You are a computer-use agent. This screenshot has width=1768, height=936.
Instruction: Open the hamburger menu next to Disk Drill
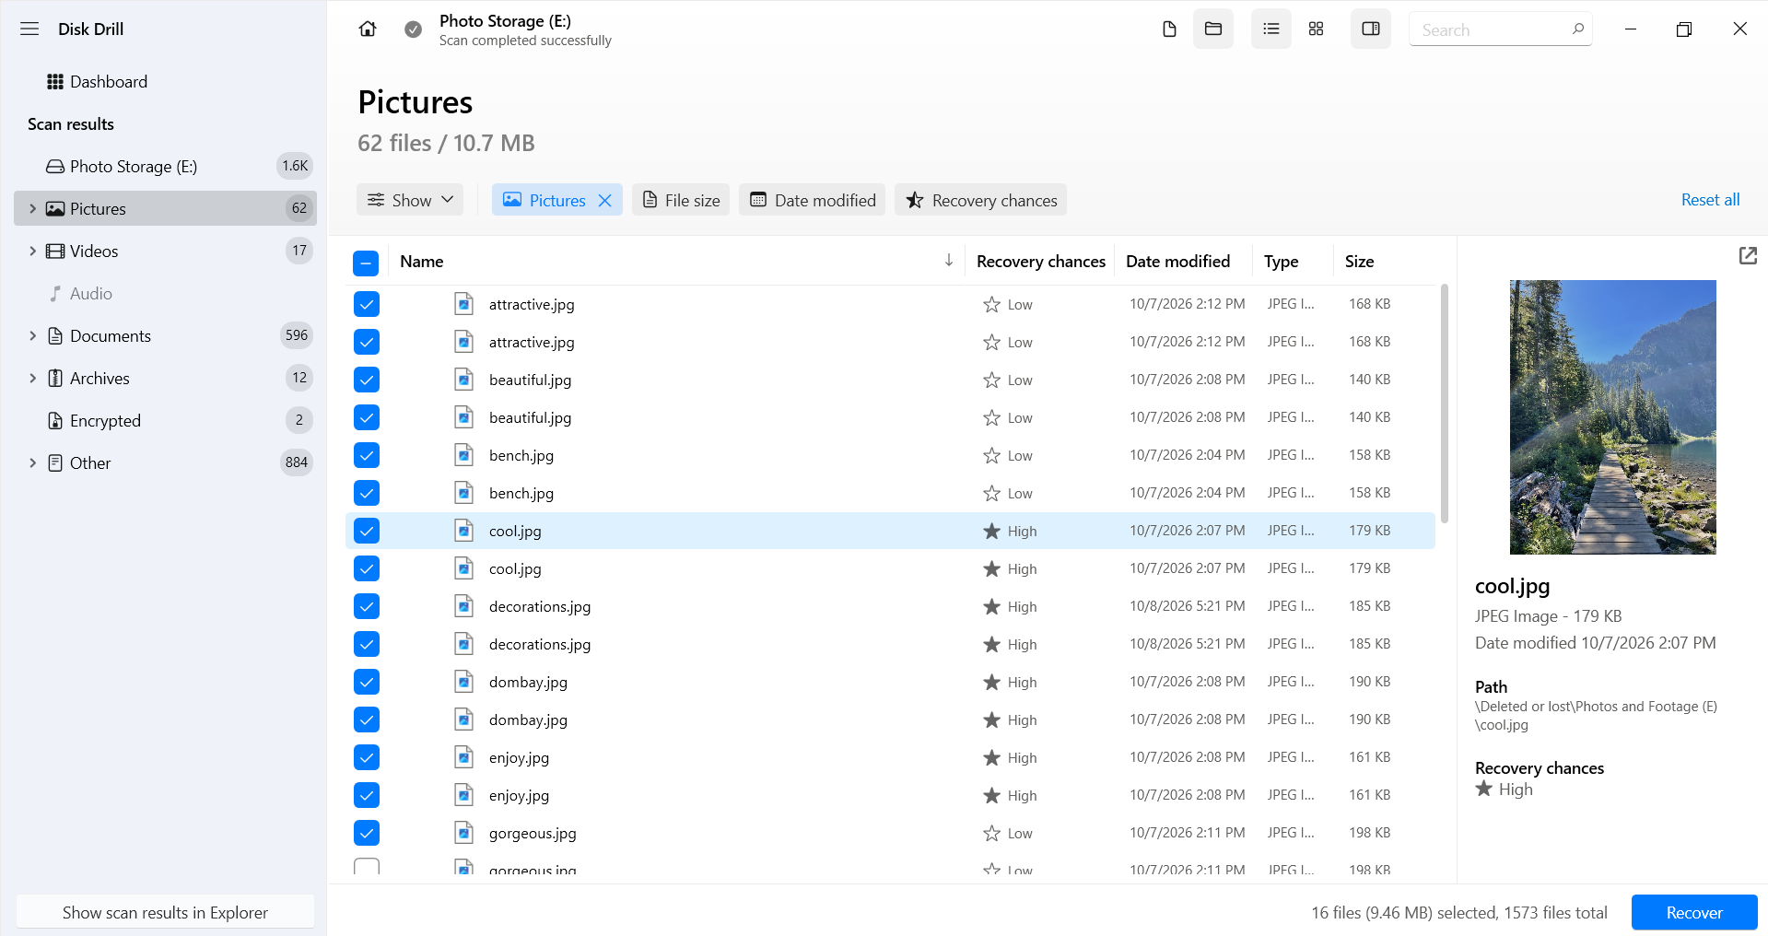tap(29, 29)
